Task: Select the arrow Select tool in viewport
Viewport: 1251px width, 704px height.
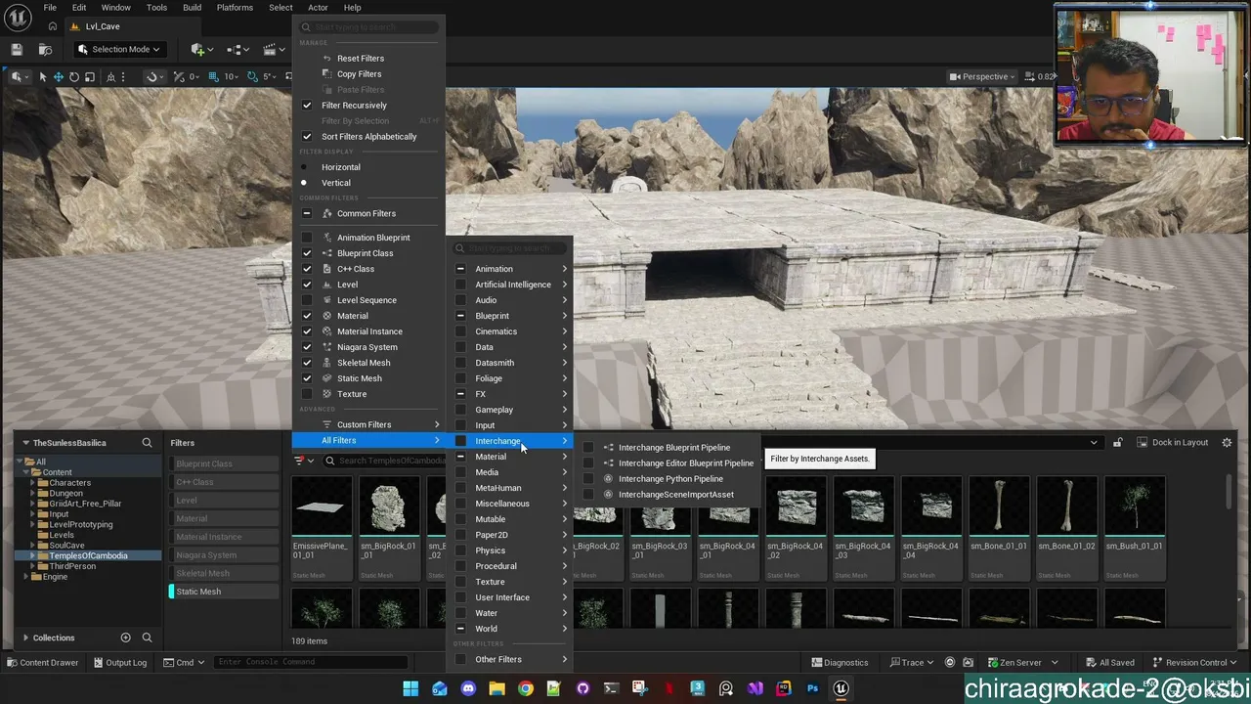Action: 43,76
